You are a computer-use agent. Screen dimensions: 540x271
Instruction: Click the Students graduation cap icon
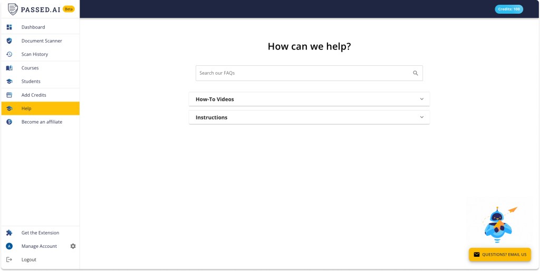[9, 82]
